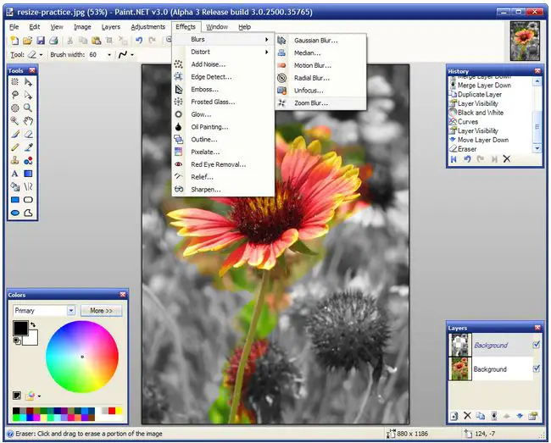
Task: Click the Open file toolbar icon
Action: 27,41
